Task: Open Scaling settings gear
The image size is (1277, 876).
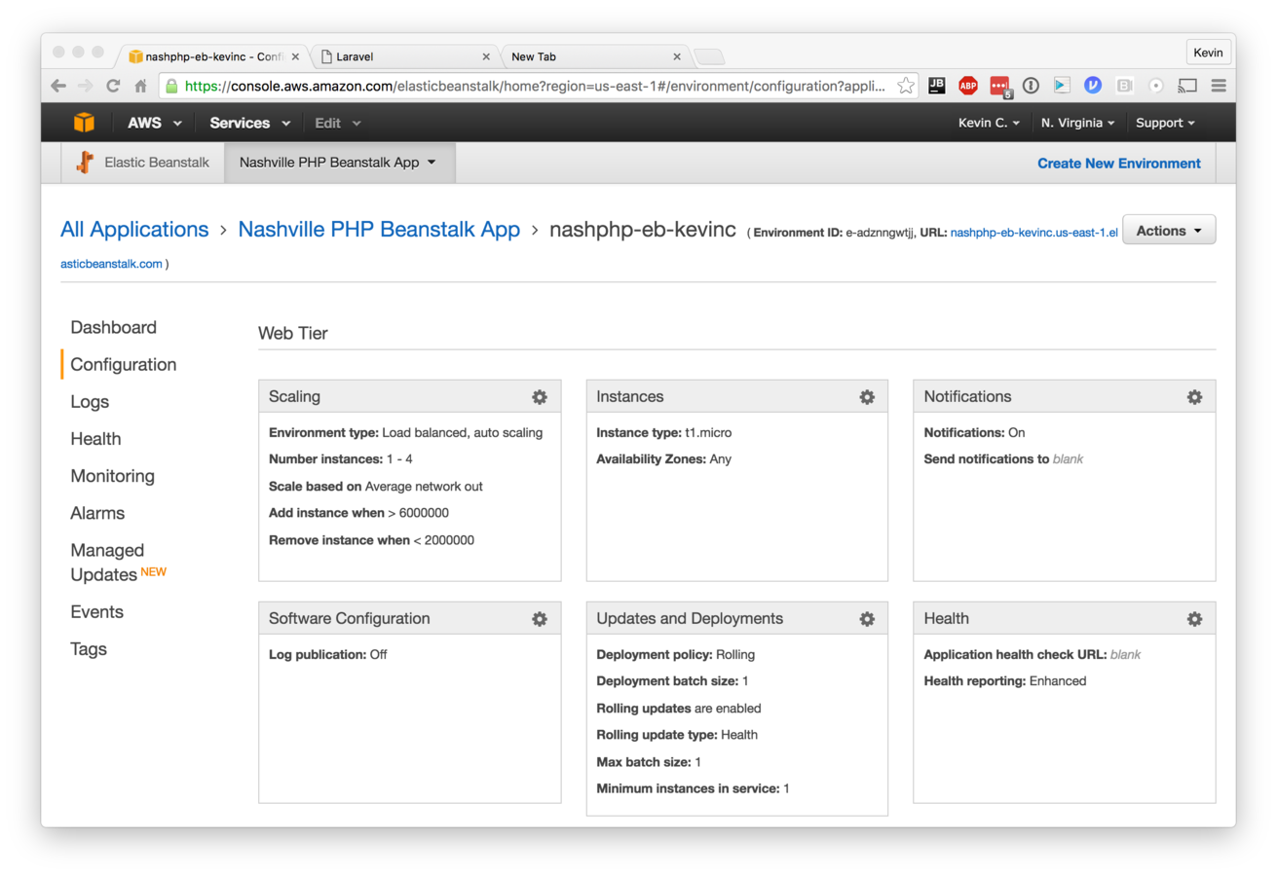Action: pos(539,397)
